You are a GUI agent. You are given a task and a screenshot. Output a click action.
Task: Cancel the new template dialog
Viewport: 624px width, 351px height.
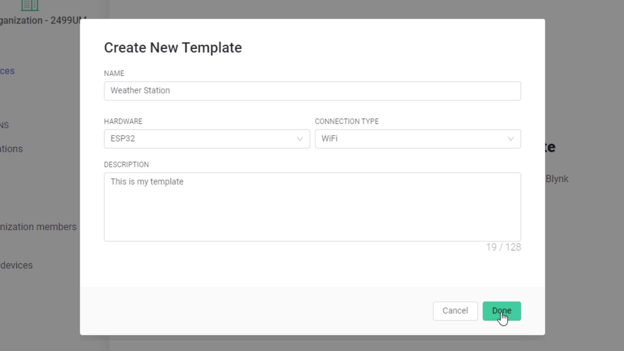(455, 311)
